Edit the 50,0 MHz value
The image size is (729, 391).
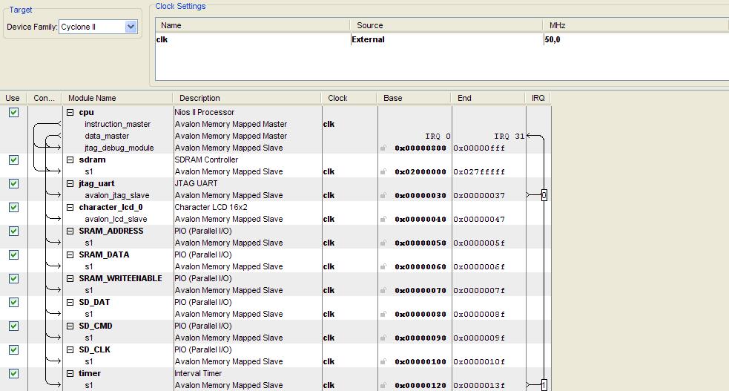pyautogui.click(x=636, y=39)
